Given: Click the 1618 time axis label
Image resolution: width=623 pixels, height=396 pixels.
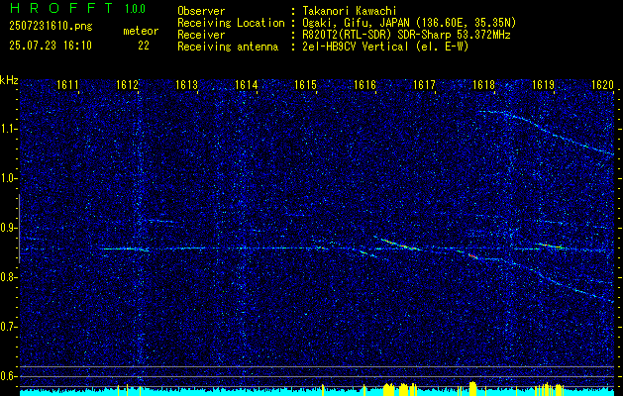Looking at the screenshot, I should click(x=483, y=84).
